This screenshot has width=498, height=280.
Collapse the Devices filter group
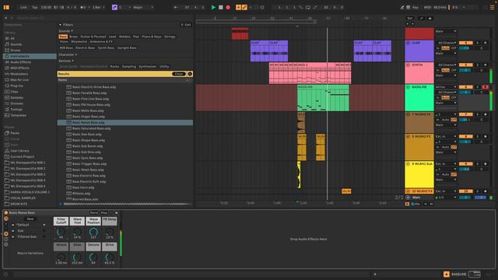tap(66, 61)
